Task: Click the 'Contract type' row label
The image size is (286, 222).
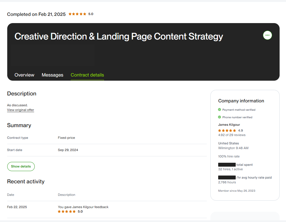Action: 18,138
